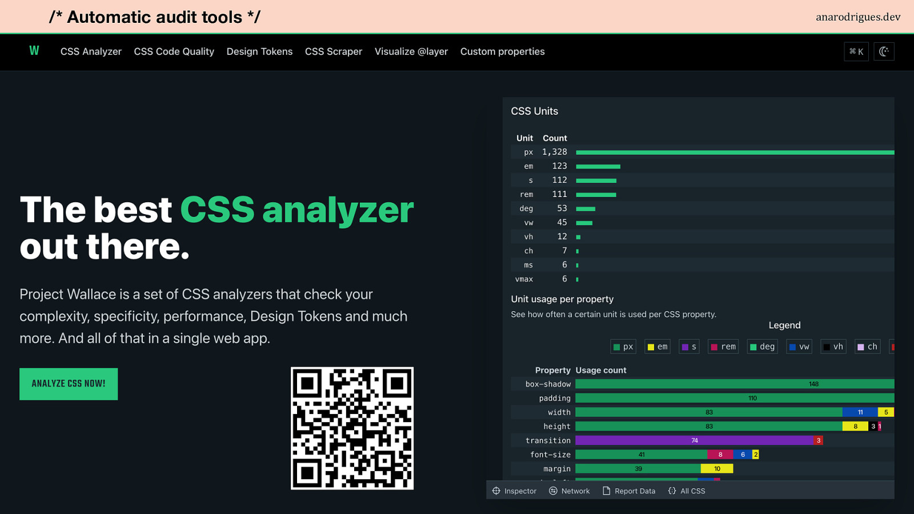Click the Report Data document icon
The width and height of the screenshot is (914, 514).
point(607,491)
